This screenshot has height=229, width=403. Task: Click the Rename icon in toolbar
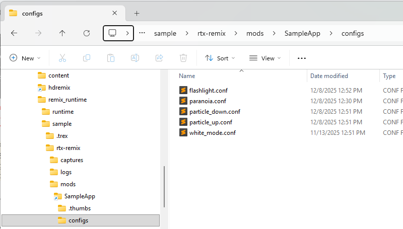click(x=135, y=58)
